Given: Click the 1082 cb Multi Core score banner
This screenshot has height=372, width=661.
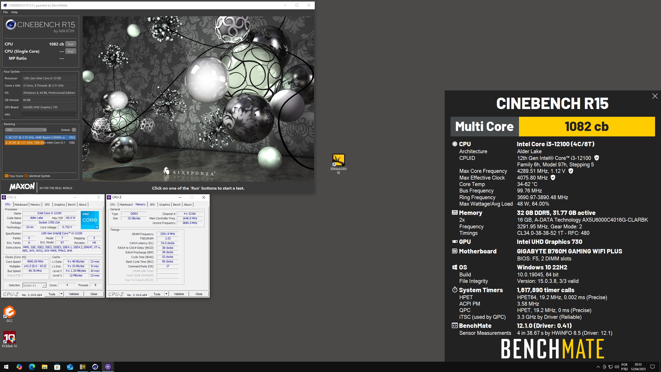Looking at the screenshot, I should pyautogui.click(x=587, y=127).
